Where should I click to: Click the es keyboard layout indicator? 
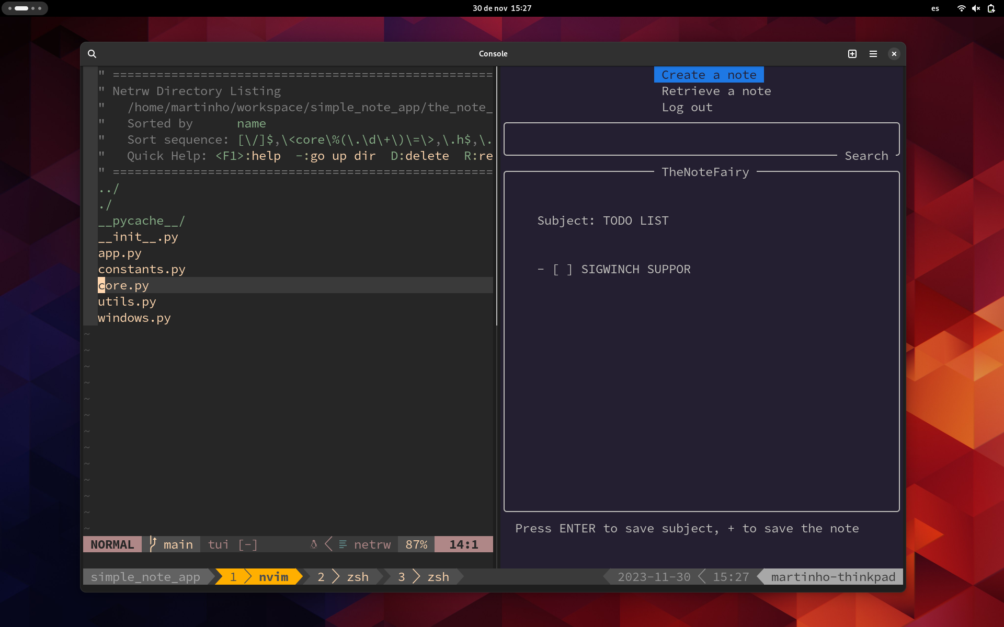tap(935, 8)
